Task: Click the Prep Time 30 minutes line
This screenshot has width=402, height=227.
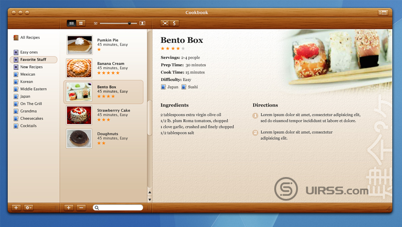Action: (183, 65)
